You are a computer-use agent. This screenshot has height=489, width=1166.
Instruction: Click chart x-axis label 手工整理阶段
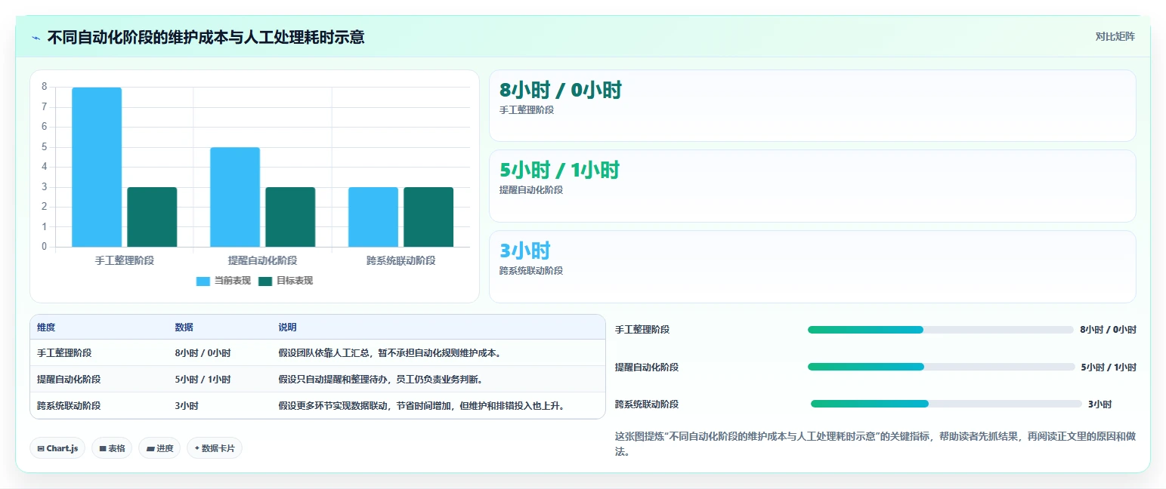125,260
